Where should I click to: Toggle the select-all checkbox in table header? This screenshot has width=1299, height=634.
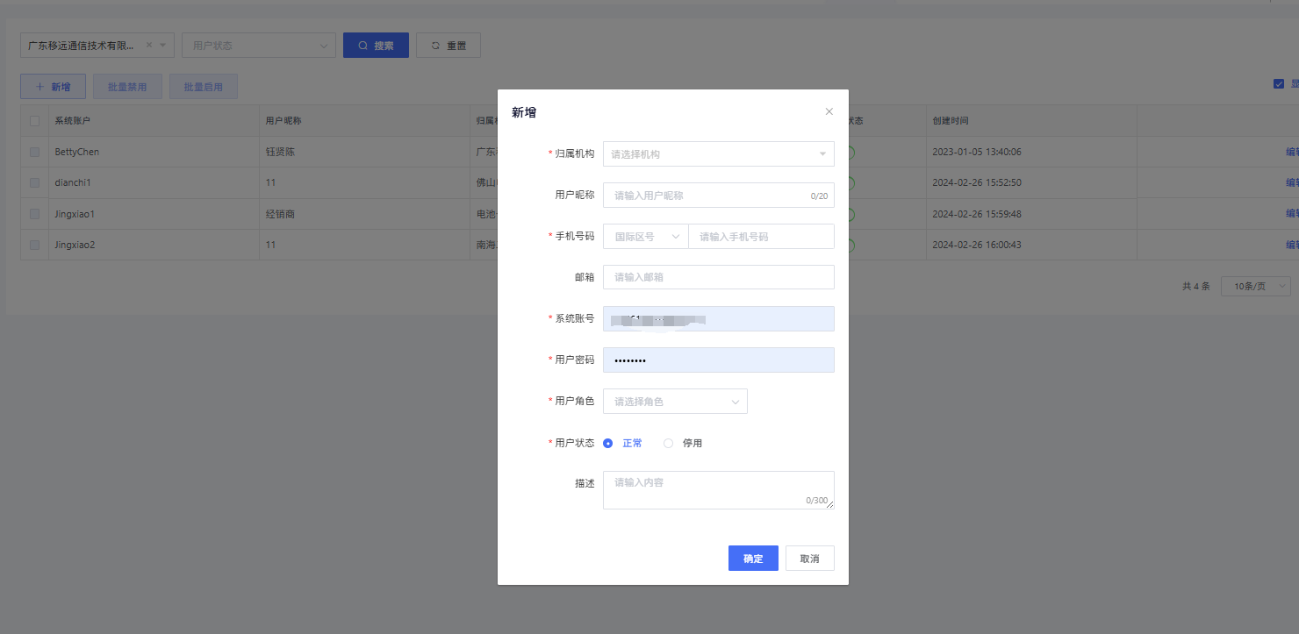(35, 121)
